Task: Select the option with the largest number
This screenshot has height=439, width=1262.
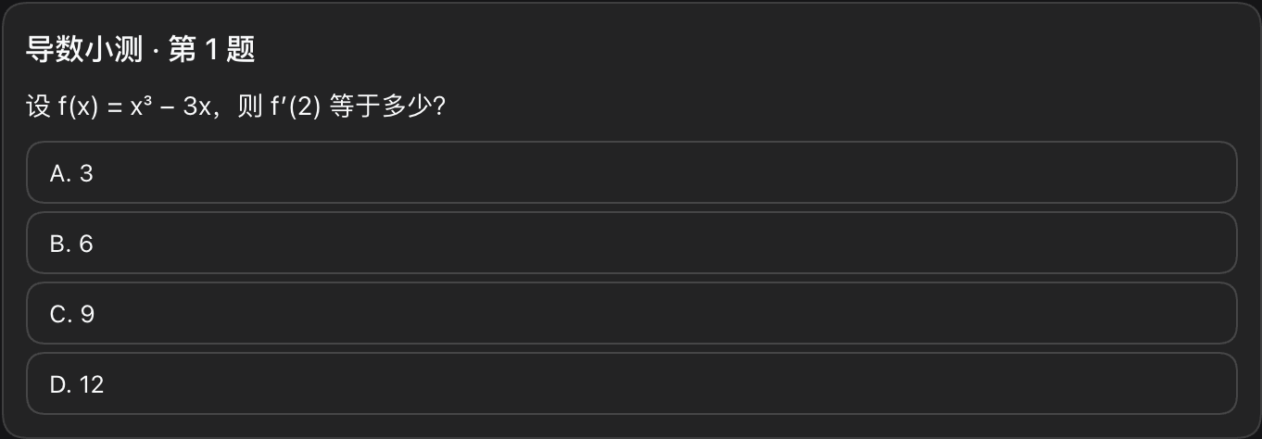Action: [x=631, y=384]
